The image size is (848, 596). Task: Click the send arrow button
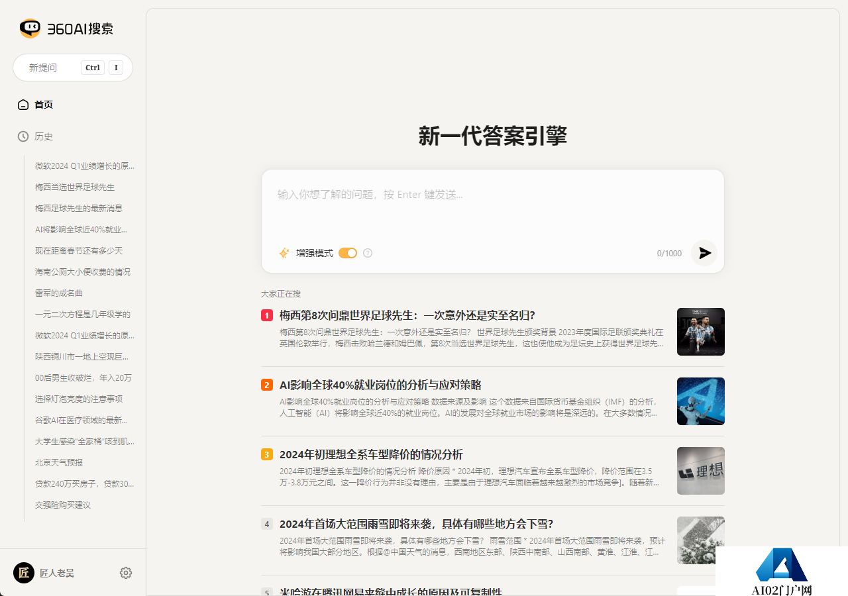(704, 253)
